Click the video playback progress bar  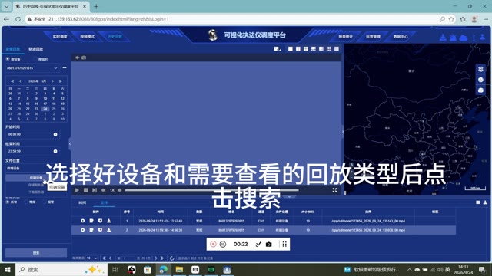[212, 190]
